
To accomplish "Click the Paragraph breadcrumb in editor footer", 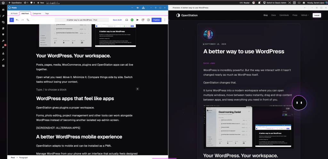I will click(x=23, y=157).
